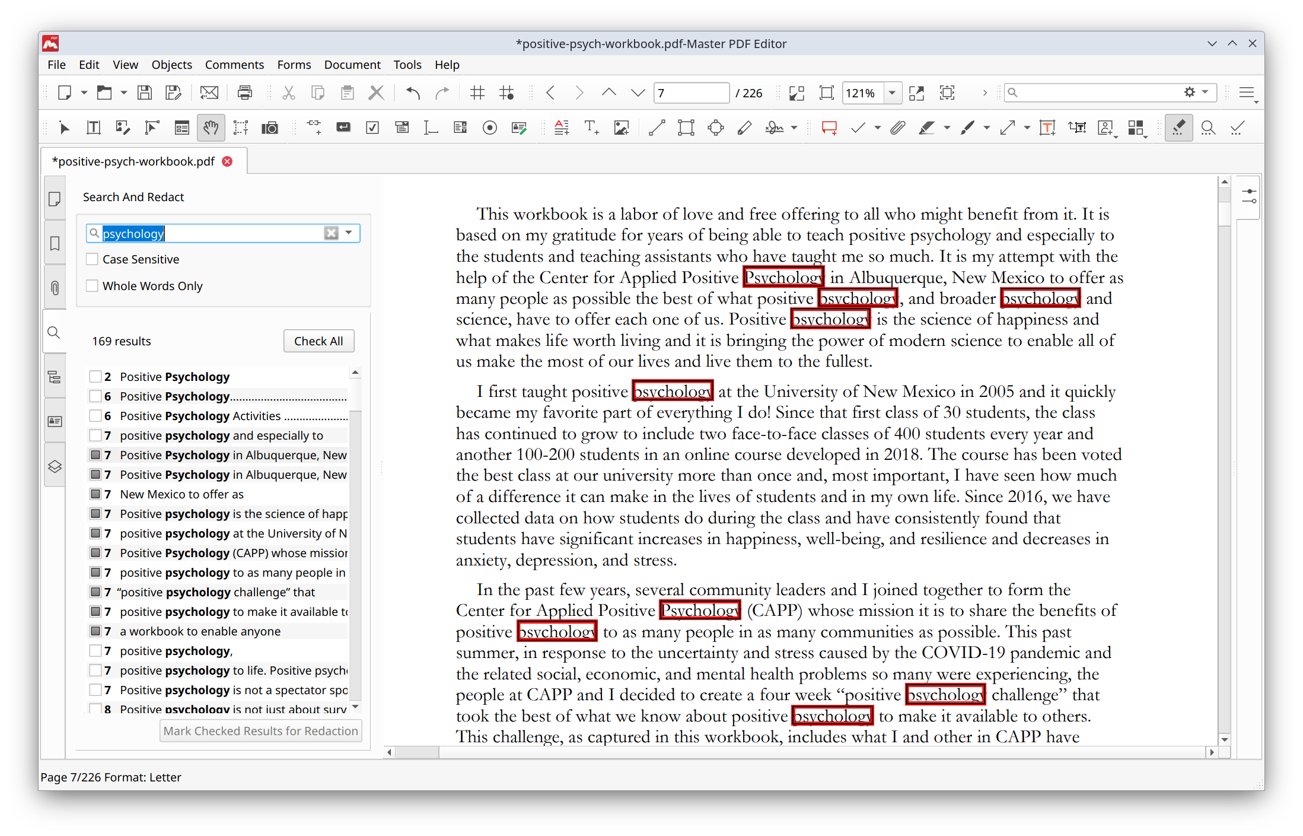
Task: Add a Sticky Note annotation
Action: [829, 127]
